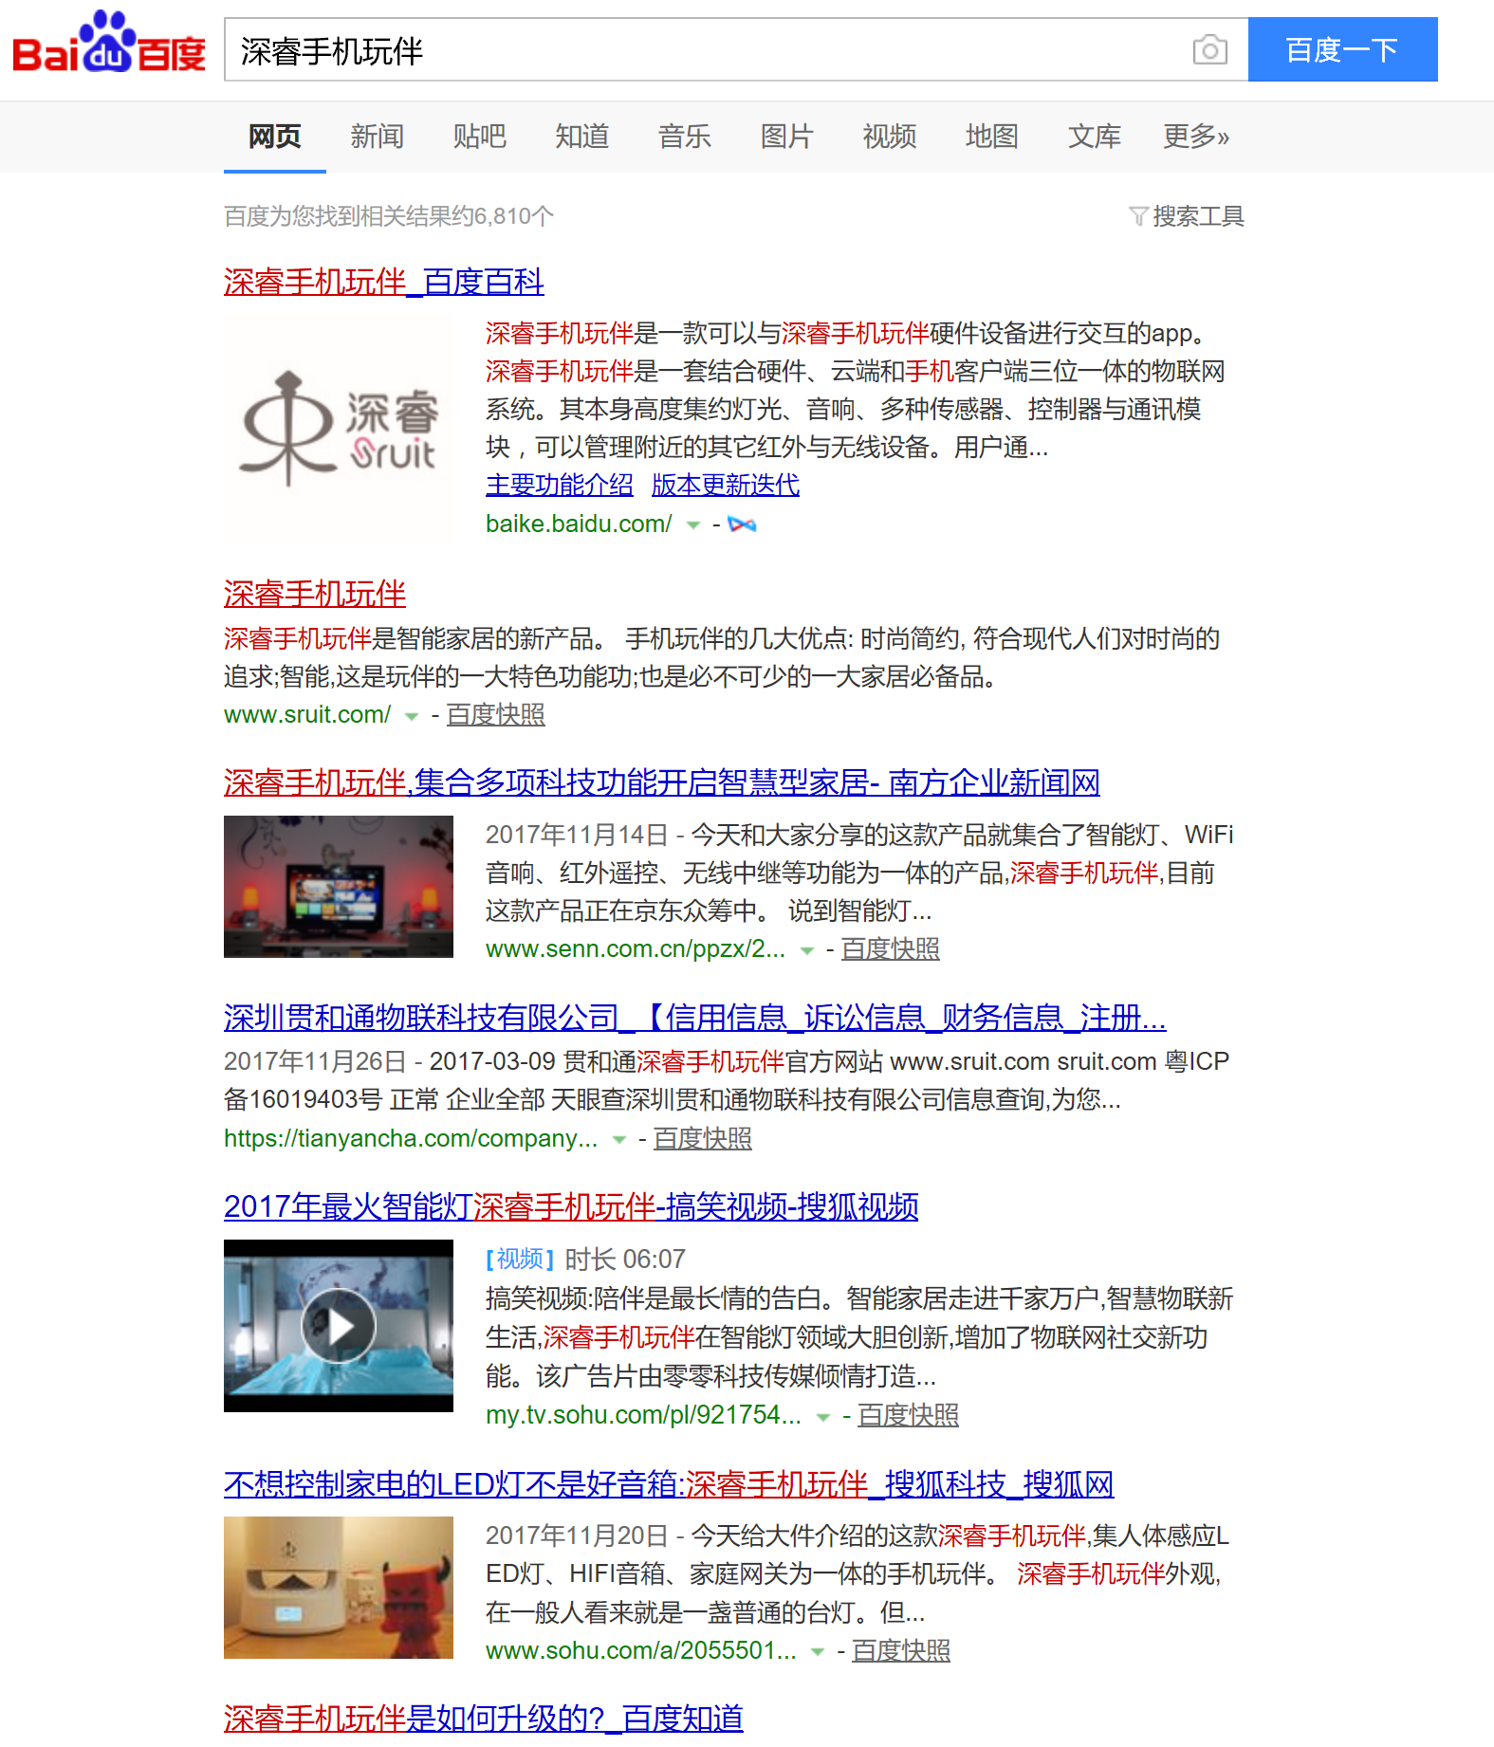Open the 更多» tab menu
1494x1747 pixels.
tap(1196, 137)
